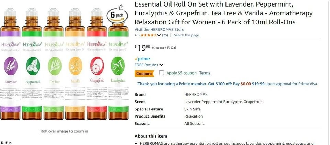Click the star rating icons
Viewport: 330px width, 145px height.
tap(148, 35)
